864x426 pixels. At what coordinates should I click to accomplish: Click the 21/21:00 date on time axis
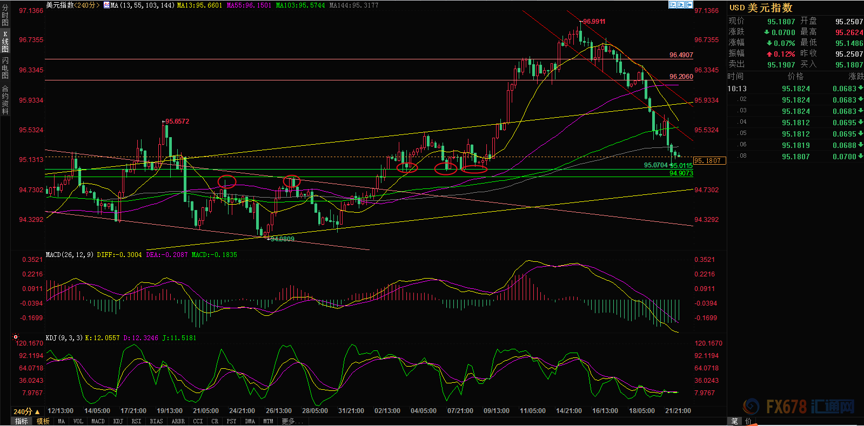[678, 411]
